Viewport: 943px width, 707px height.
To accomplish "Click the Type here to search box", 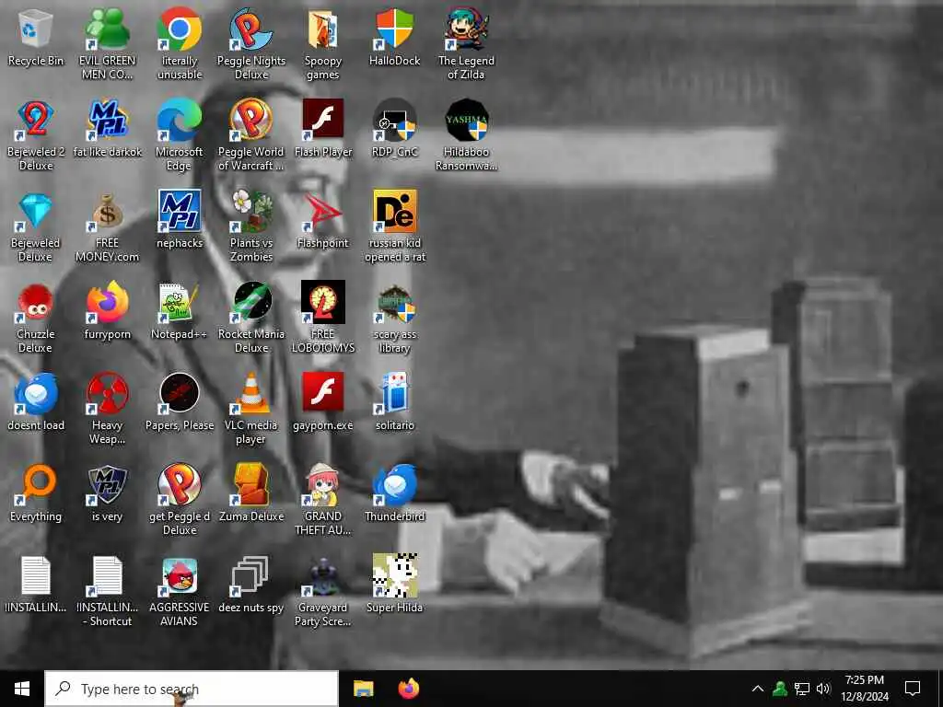I will [x=192, y=689].
